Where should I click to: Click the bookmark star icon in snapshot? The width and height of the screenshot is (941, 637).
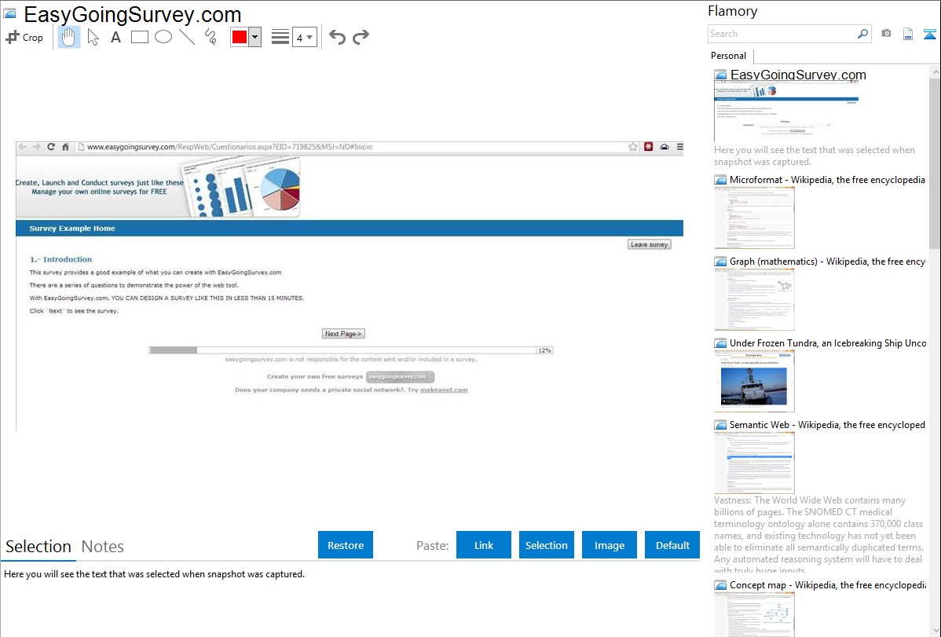point(632,147)
